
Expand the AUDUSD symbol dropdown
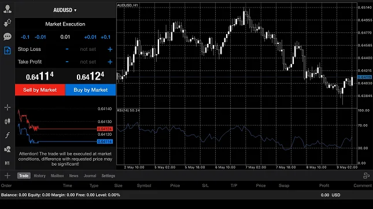[65, 10]
